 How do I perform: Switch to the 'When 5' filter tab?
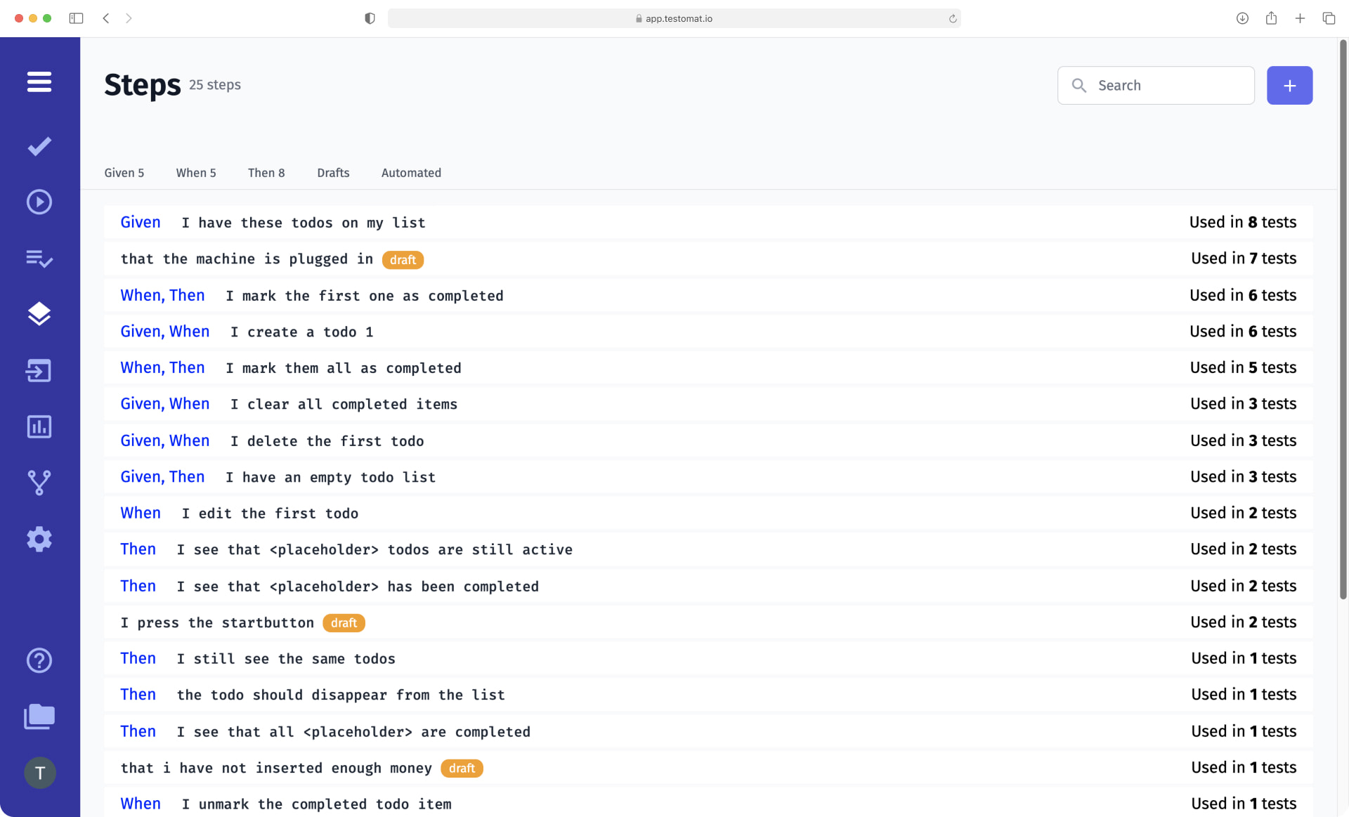(x=196, y=172)
